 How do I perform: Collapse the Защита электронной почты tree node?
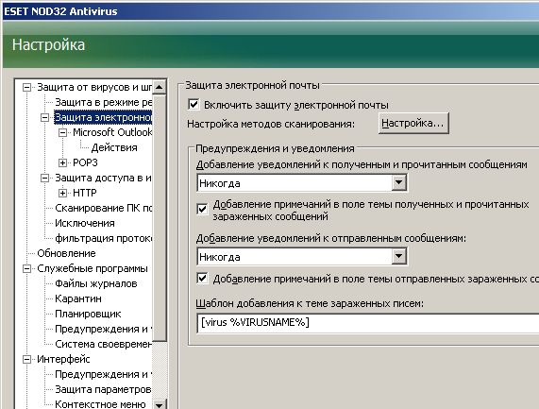coord(44,118)
